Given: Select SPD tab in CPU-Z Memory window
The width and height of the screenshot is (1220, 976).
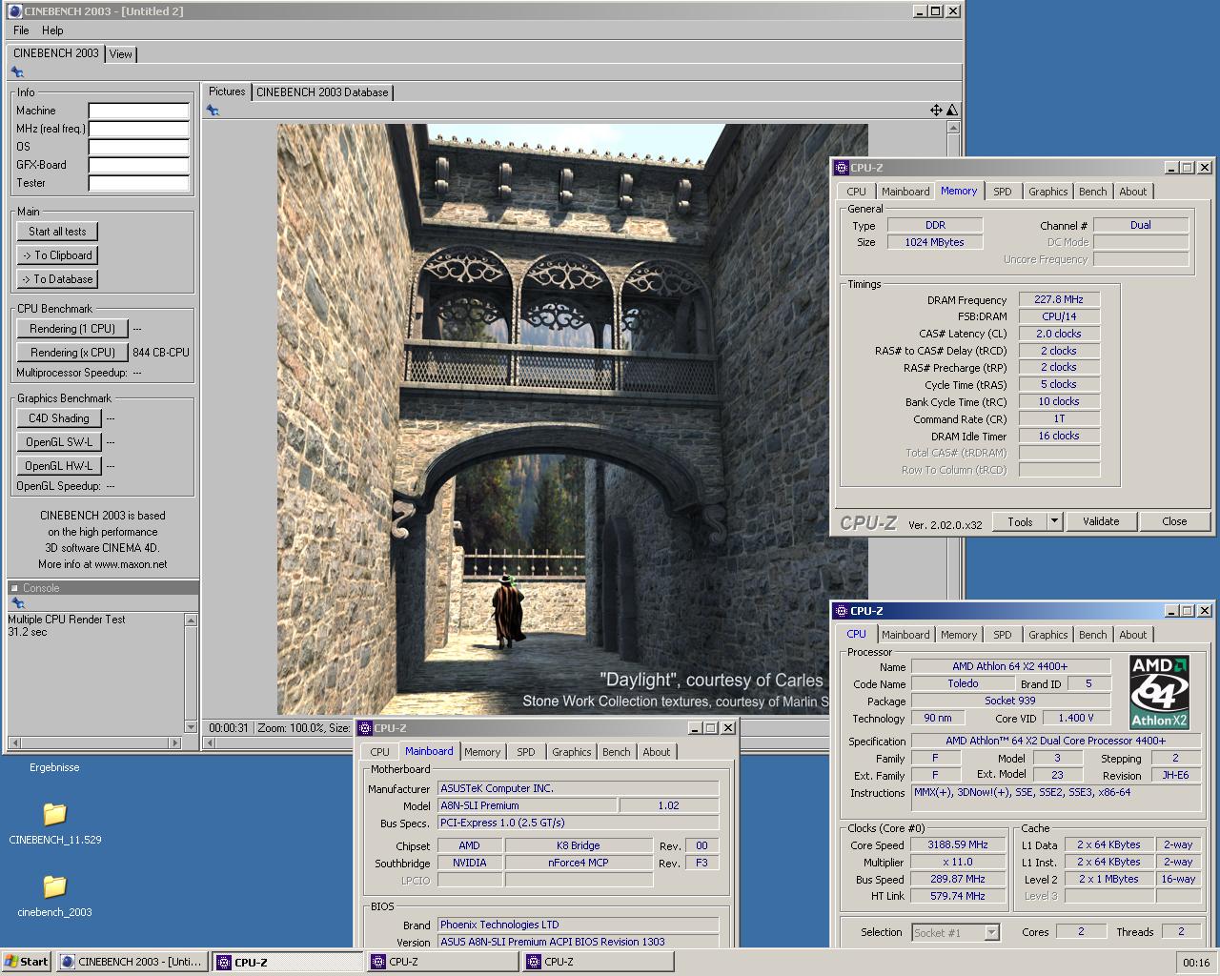Looking at the screenshot, I should tap(1003, 192).
